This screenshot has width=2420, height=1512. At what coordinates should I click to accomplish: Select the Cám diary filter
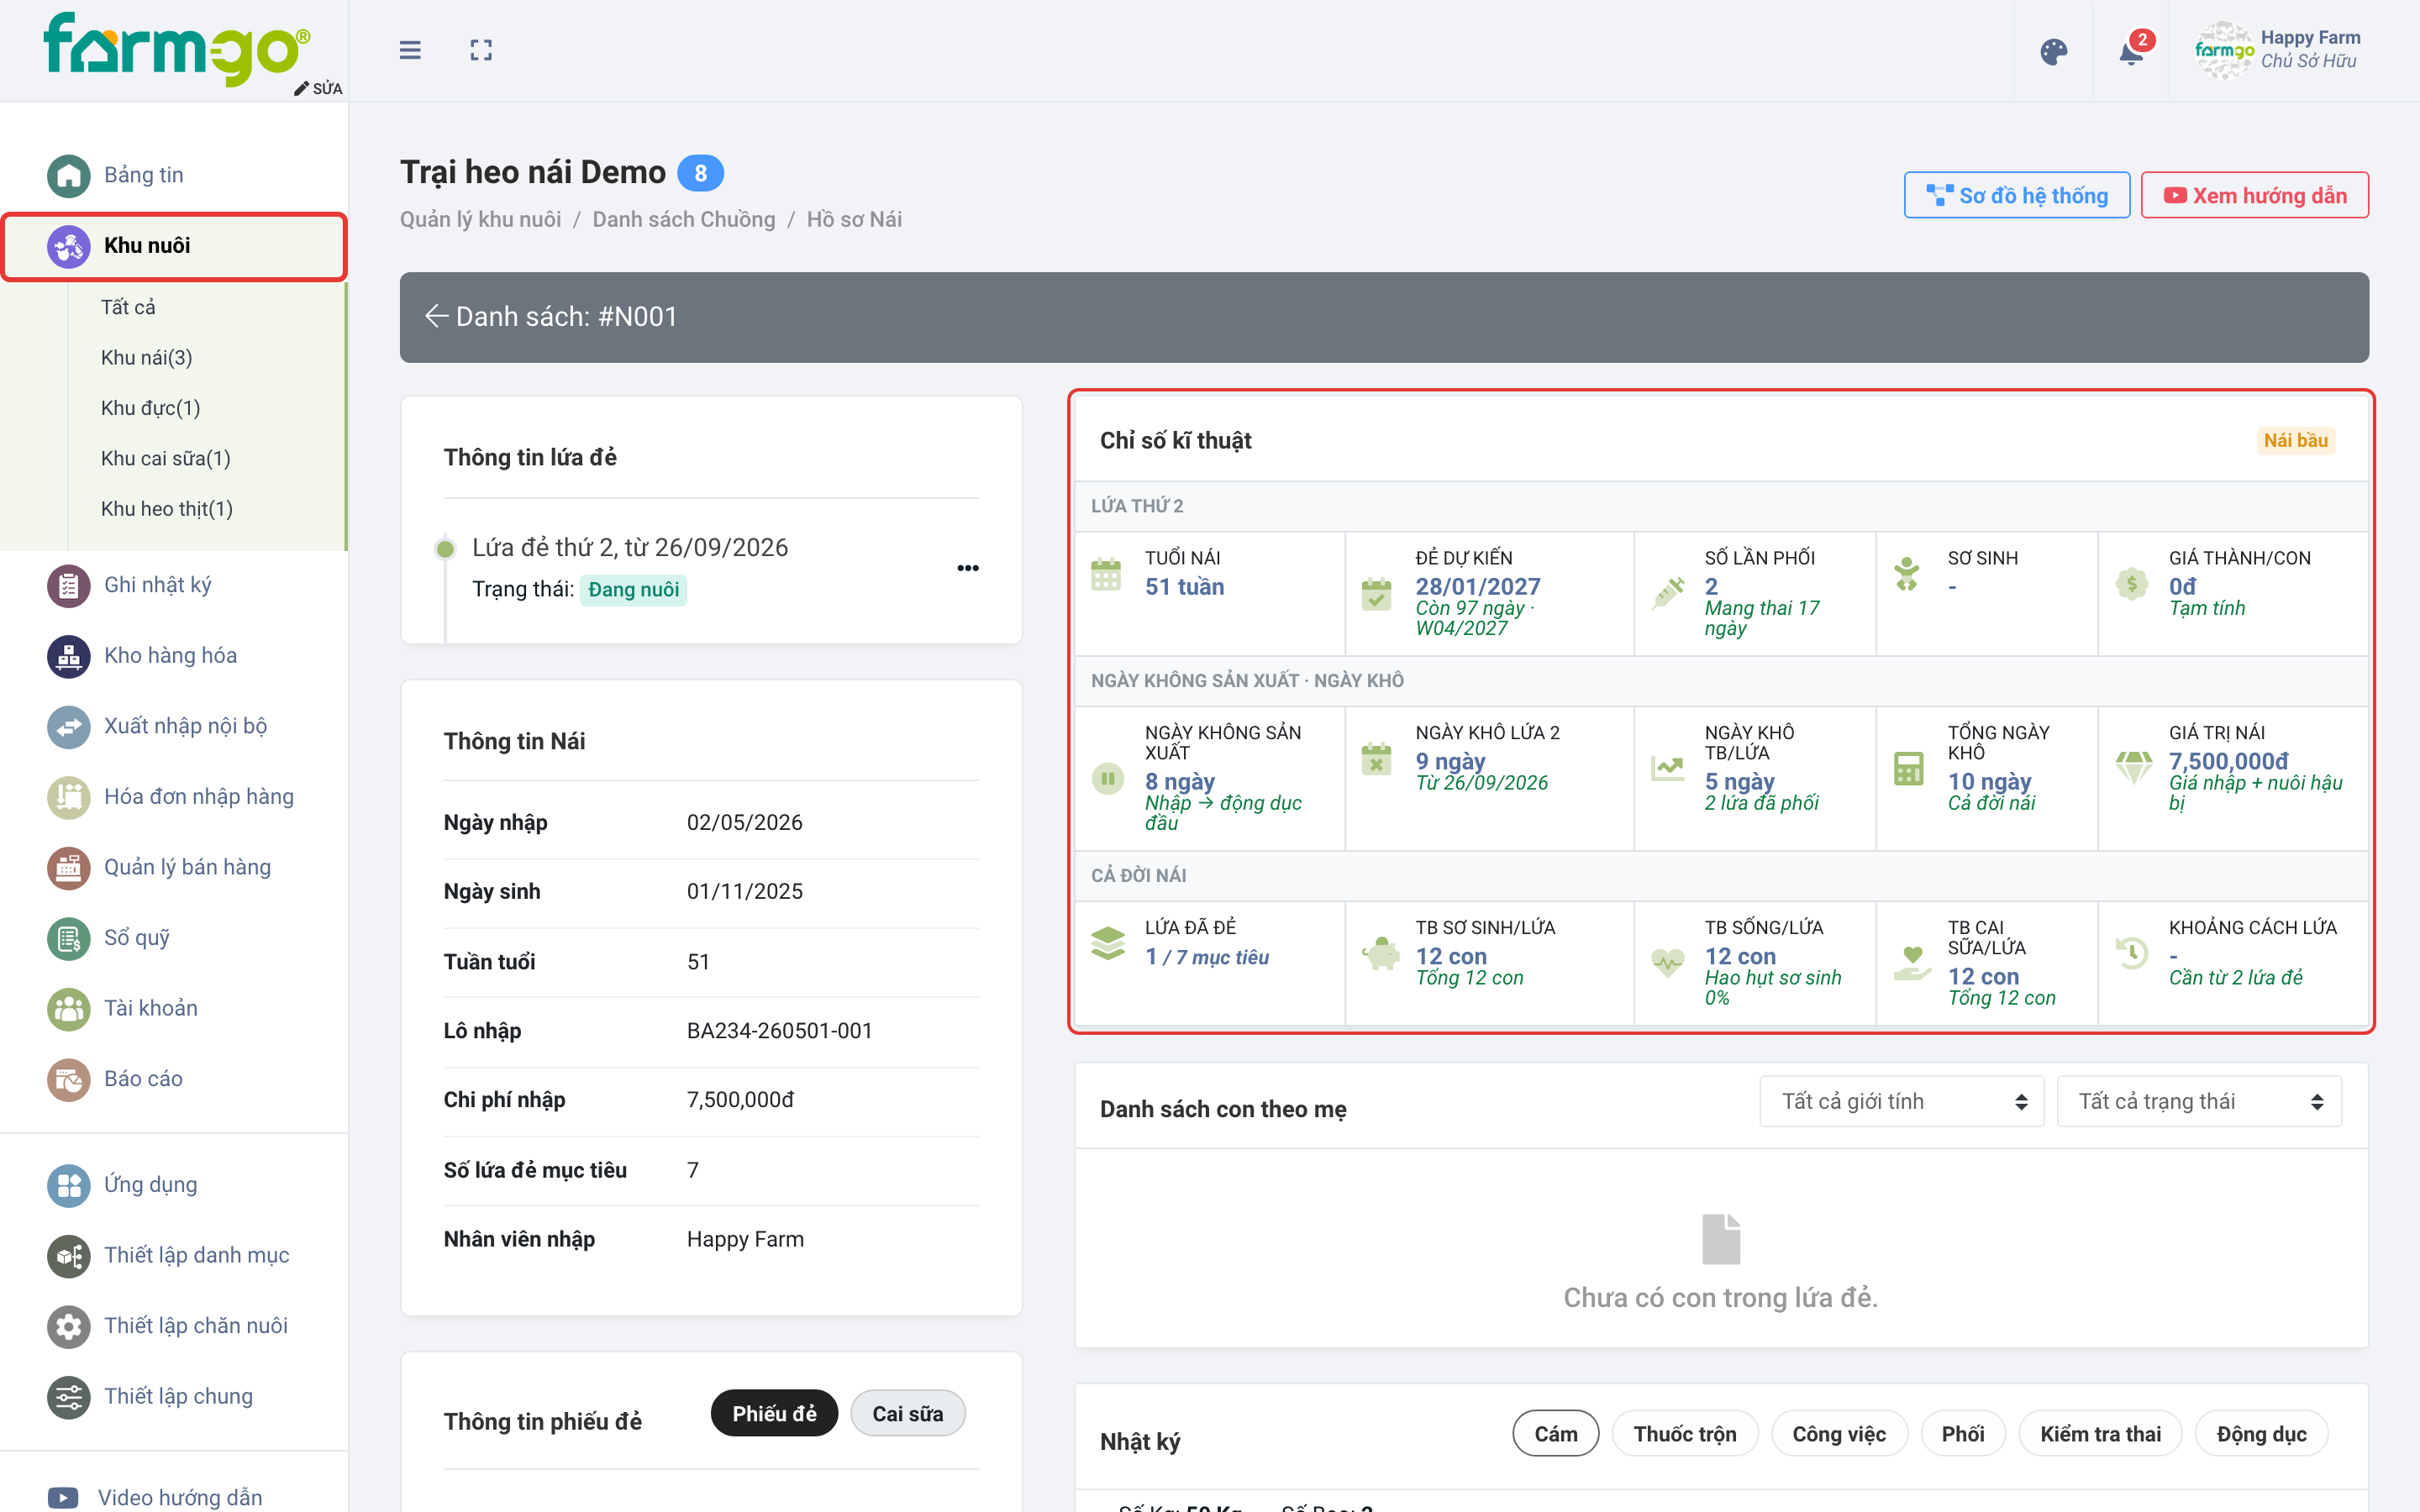coord(1555,1434)
